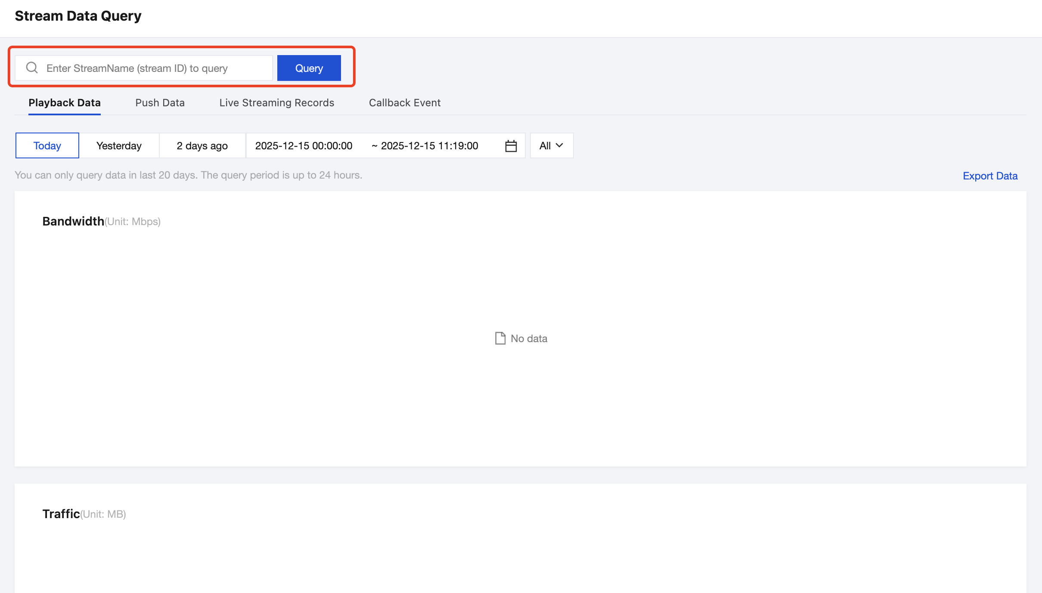This screenshot has width=1042, height=593.
Task: Go to the Callback Event tab
Action: [x=404, y=103]
